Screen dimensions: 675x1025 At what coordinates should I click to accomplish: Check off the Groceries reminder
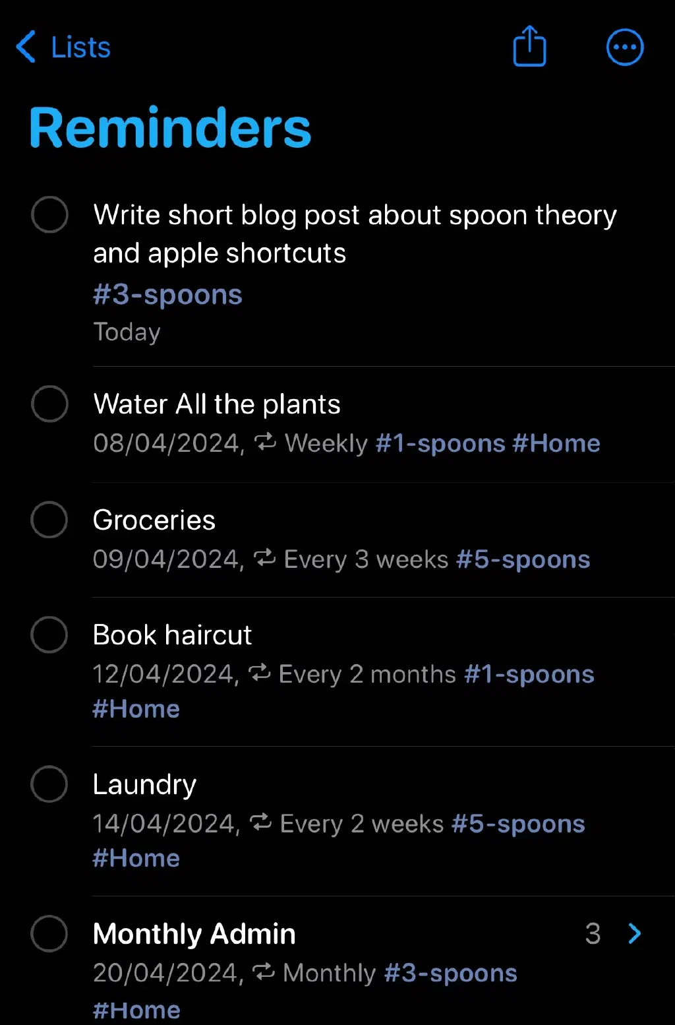[x=50, y=520]
